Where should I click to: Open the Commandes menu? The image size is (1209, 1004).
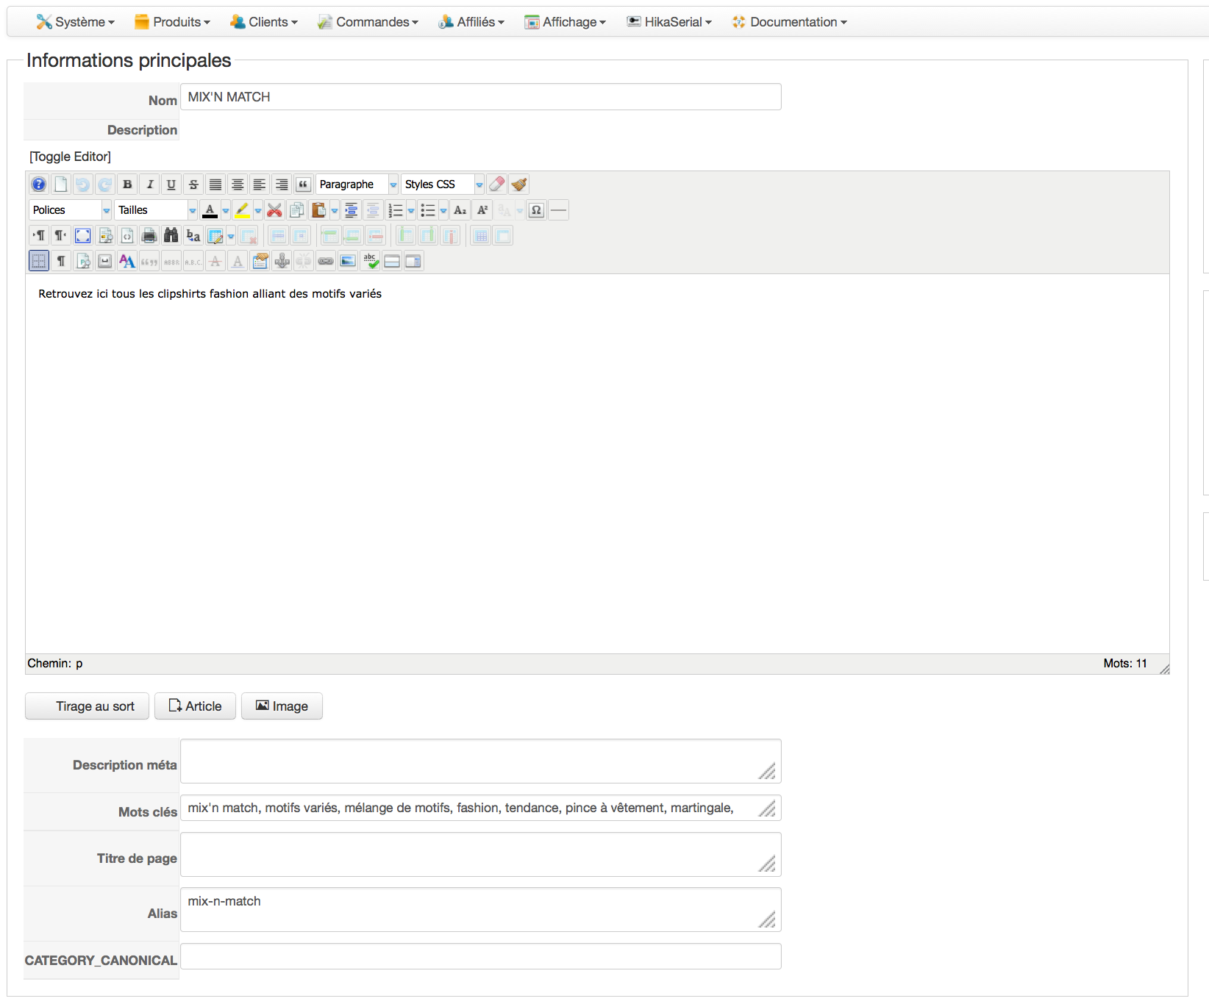tap(368, 22)
